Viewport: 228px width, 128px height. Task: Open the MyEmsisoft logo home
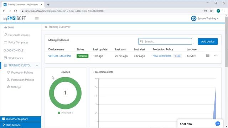[x=15, y=18]
